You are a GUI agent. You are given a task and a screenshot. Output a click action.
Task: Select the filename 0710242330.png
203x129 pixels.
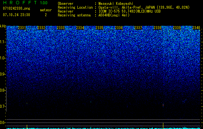click(x=16, y=8)
